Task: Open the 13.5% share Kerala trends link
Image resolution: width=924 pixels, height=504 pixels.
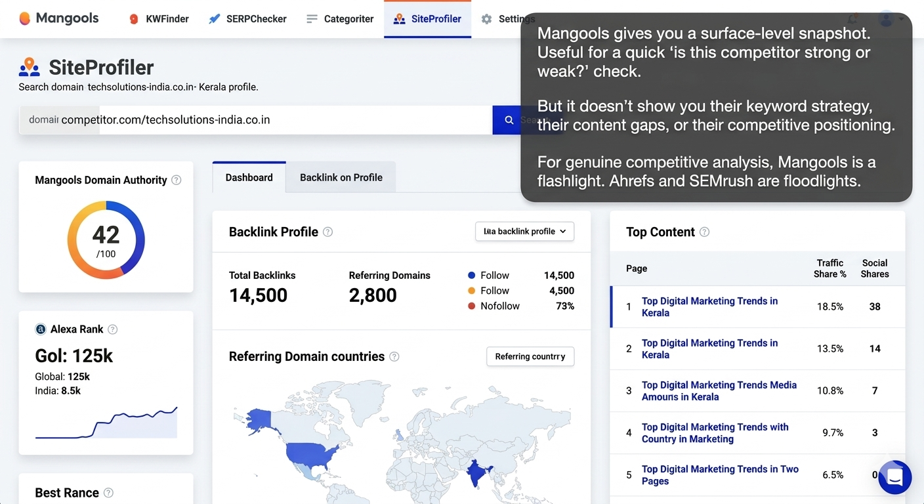Action: click(x=709, y=348)
